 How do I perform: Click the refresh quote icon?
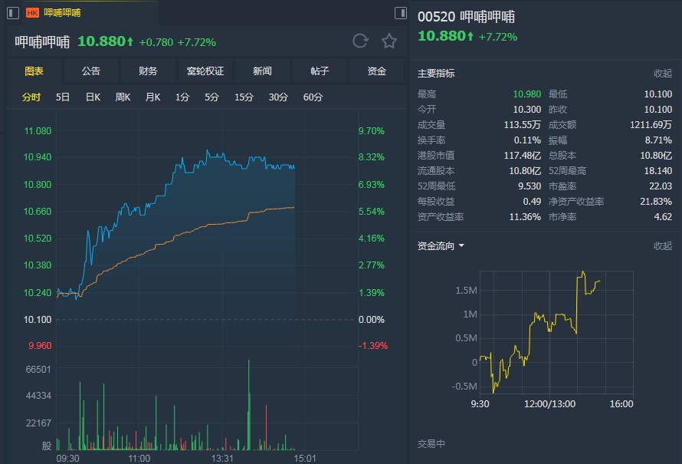pyautogui.click(x=360, y=41)
